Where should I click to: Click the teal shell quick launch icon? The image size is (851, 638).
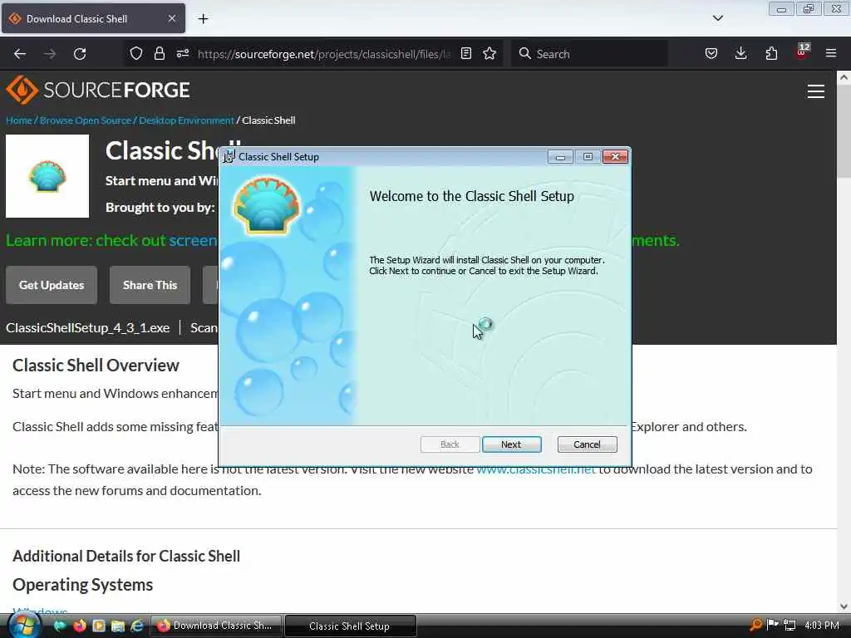60,626
